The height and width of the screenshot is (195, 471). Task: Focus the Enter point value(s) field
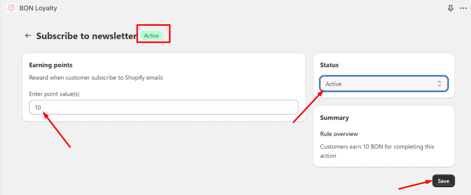click(163, 107)
